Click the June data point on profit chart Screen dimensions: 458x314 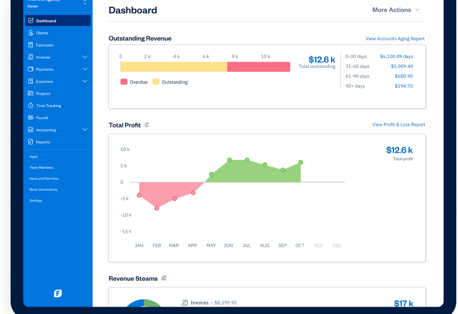tap(230, 160)
